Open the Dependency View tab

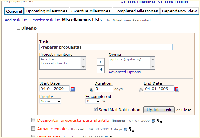pos(179,11)
